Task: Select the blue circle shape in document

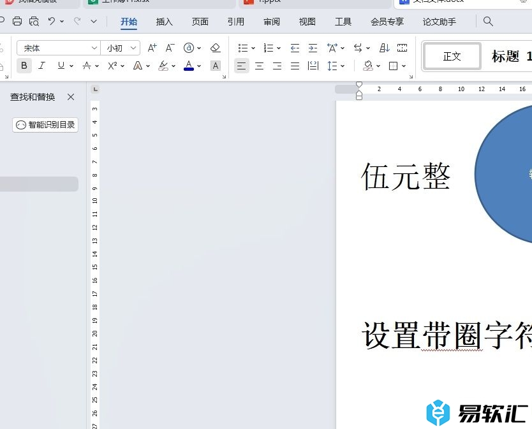Action: pyautogui.click(x=503, y=174)
